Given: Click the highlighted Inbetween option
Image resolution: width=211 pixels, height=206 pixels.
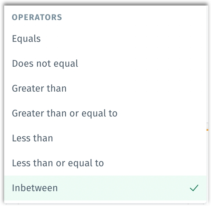Looking at the screenshot, I should (35, 188).
